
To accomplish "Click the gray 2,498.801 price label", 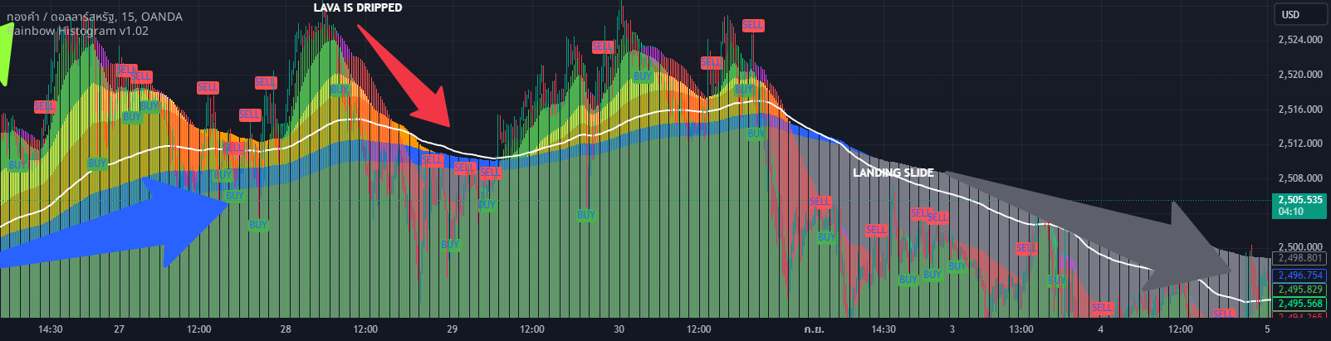I will coord(1300,259).
